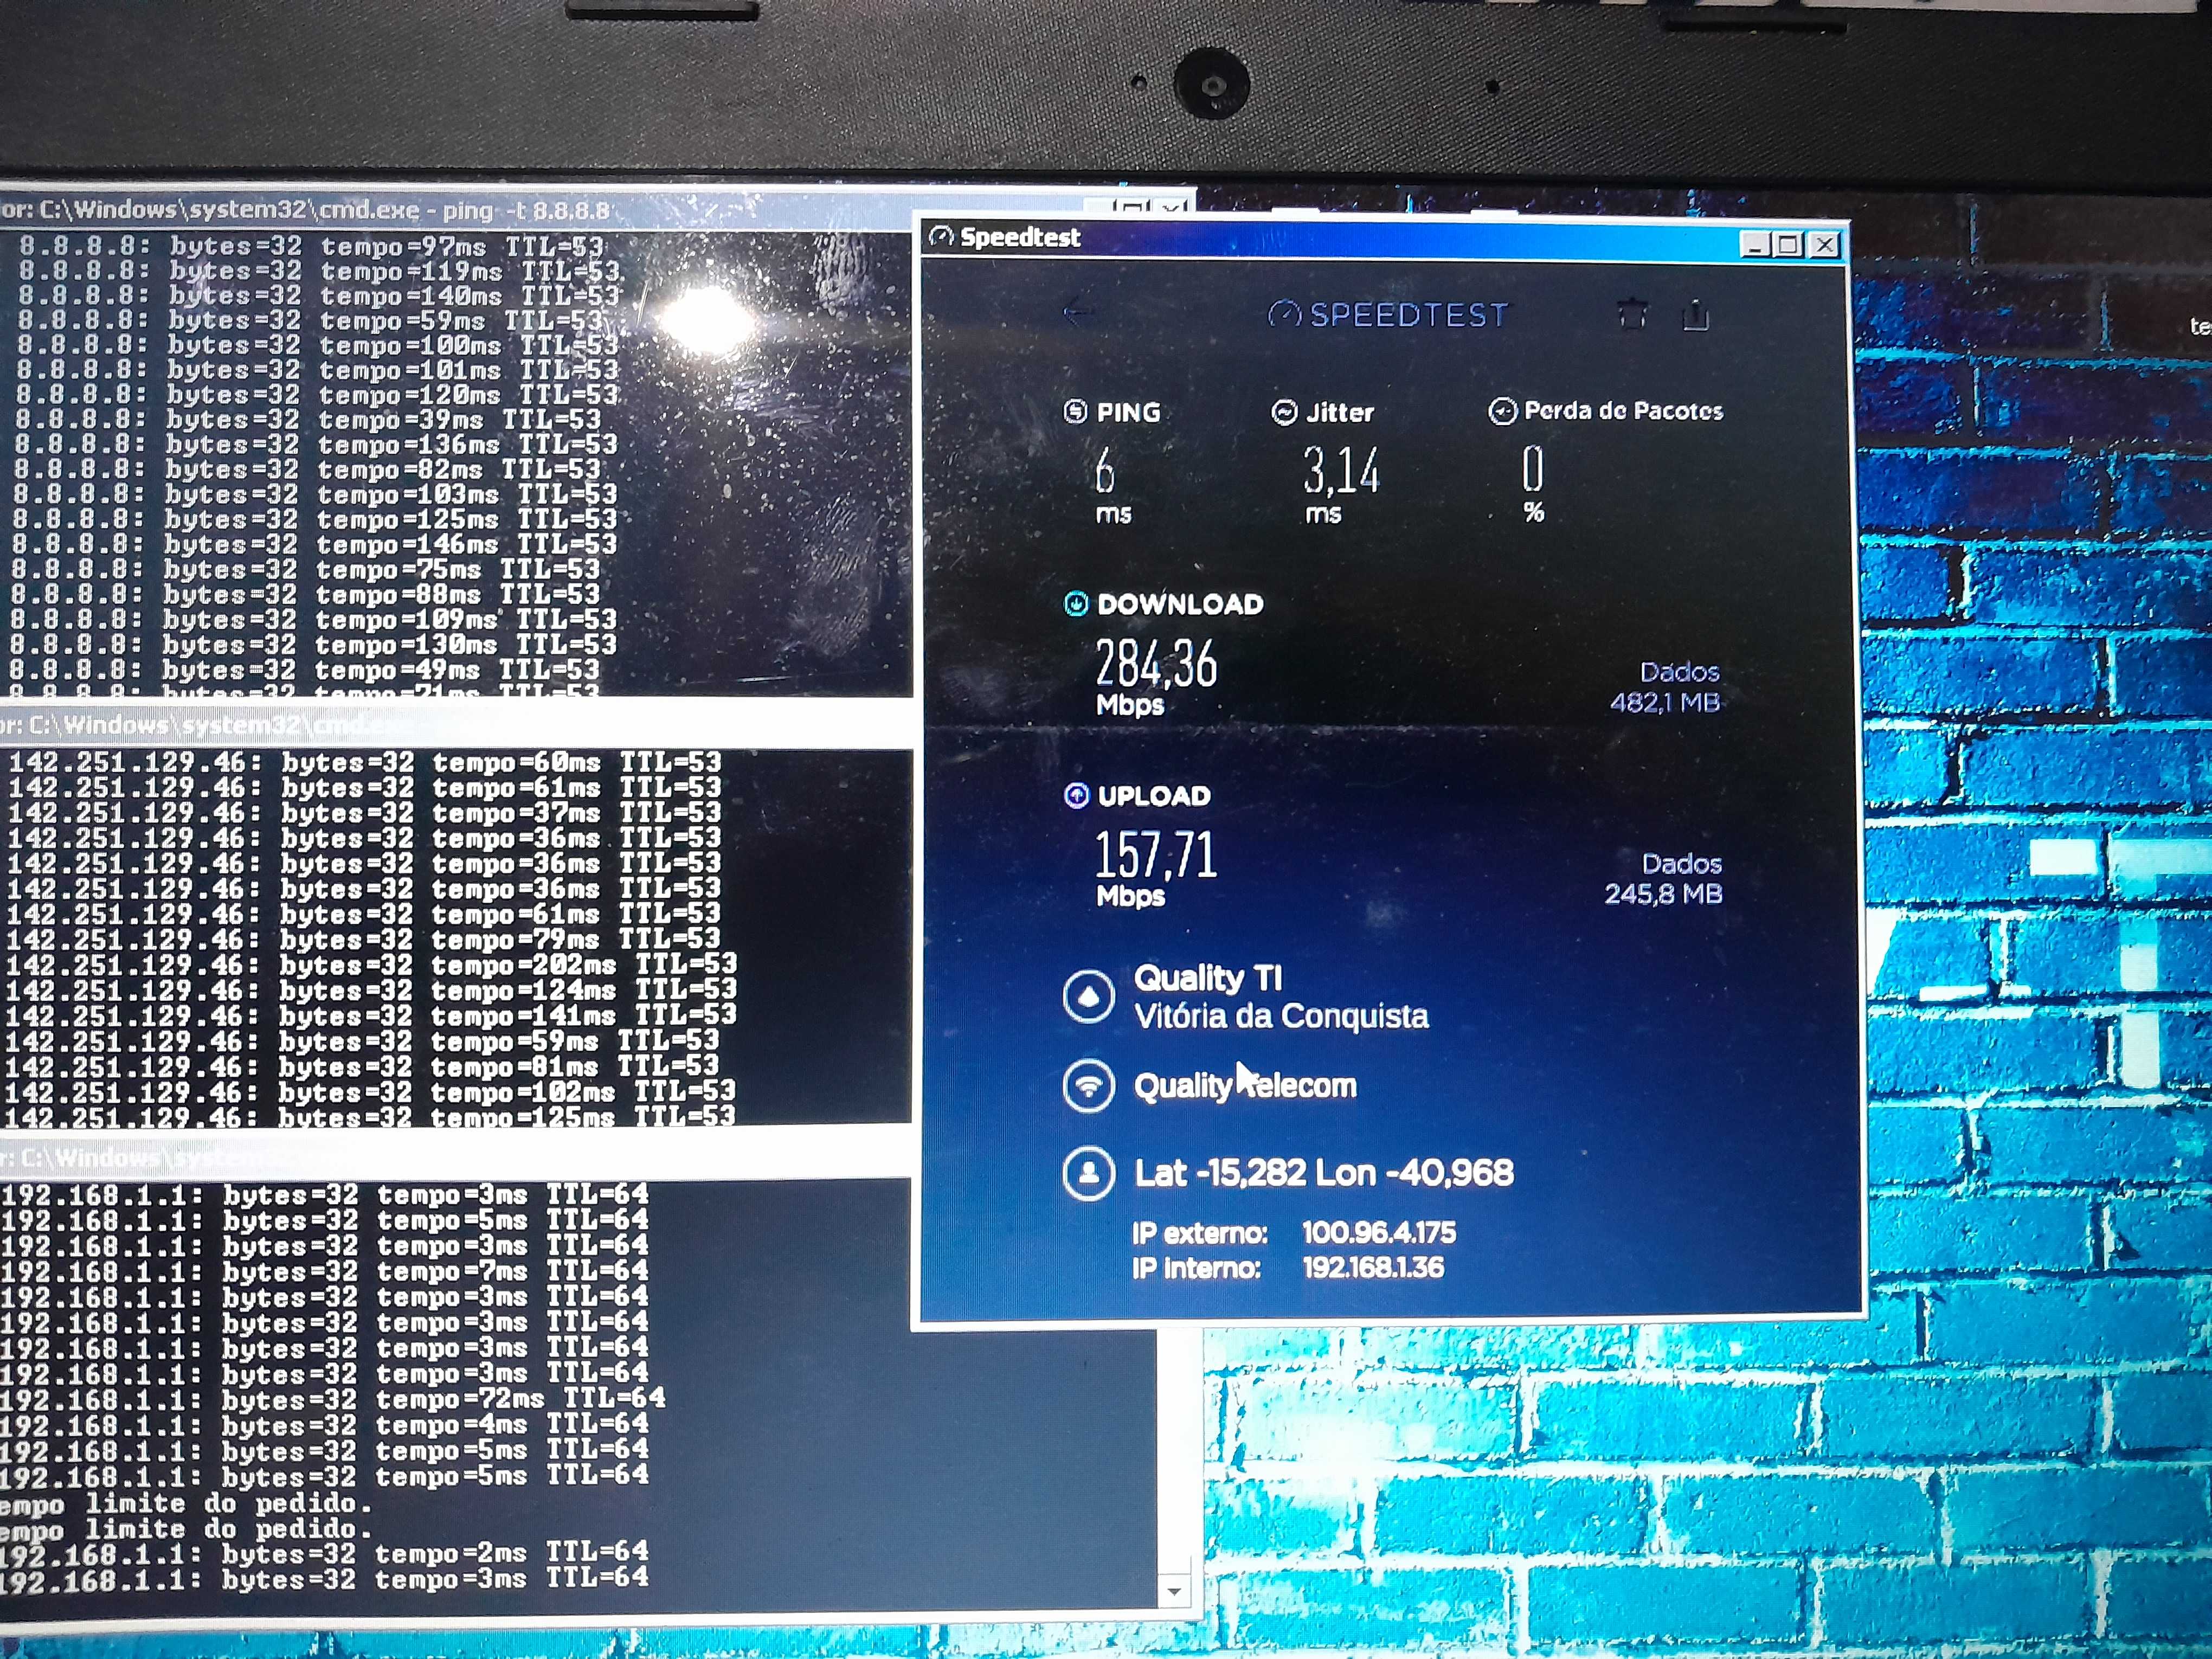Click the IP externo address value

tap(1378, 1233)
